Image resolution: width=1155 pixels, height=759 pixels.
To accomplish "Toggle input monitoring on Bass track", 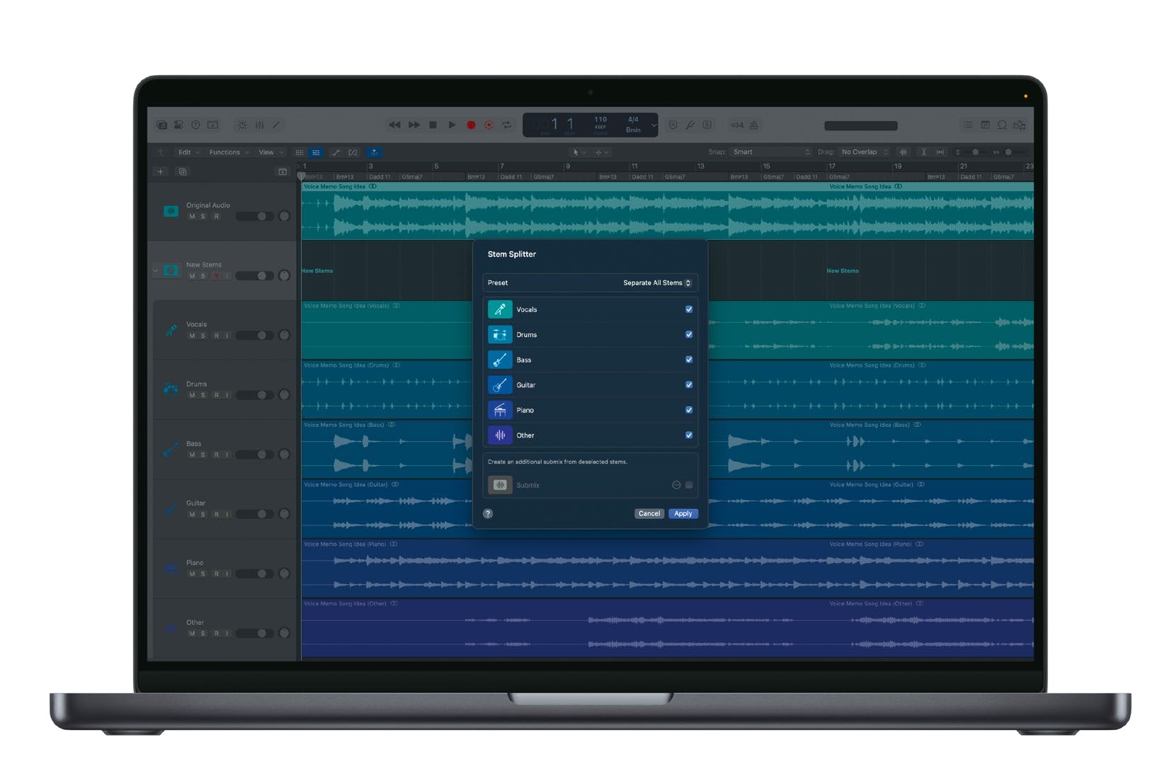I will tap(227, 455).
